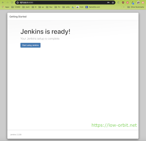
Task: Go back with the back arrow
Action: 3,3
